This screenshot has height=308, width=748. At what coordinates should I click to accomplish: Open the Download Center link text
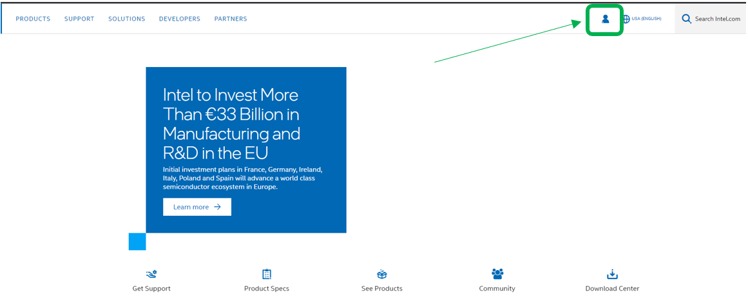tap(612, 289)
